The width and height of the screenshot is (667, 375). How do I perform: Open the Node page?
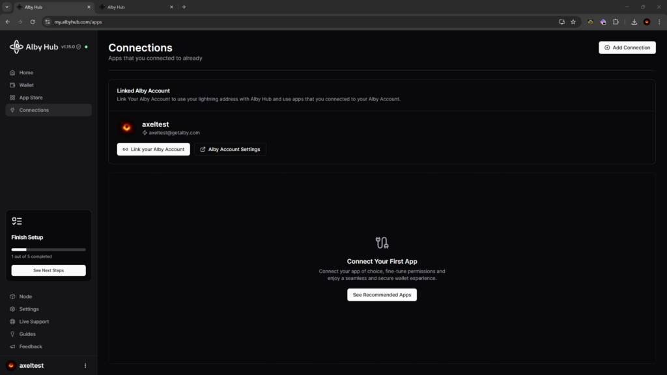tap(25, 297)
